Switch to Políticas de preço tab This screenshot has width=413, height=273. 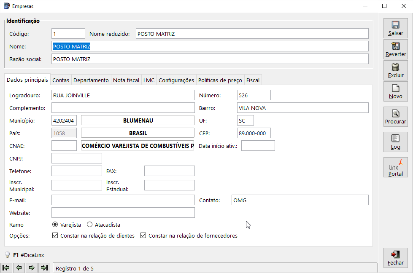(x=220, y=80)
